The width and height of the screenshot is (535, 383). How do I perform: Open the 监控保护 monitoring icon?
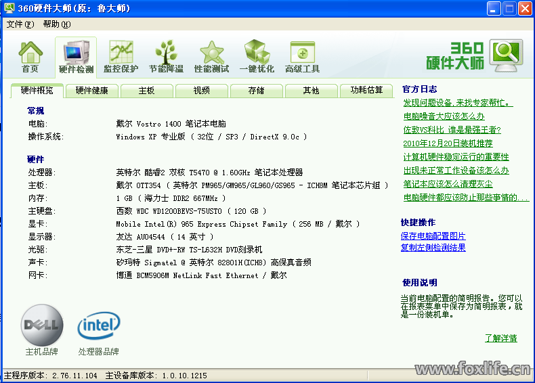coord(121,56)
